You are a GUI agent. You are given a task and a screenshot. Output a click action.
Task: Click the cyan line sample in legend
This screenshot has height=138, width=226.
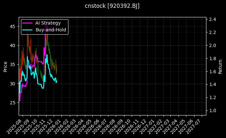[x=28, y=29]
